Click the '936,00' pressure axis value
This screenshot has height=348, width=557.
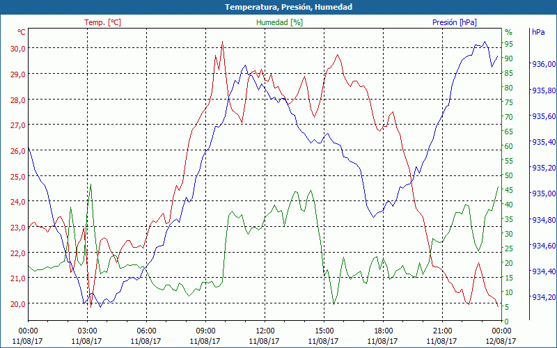(x=544, y=64)
